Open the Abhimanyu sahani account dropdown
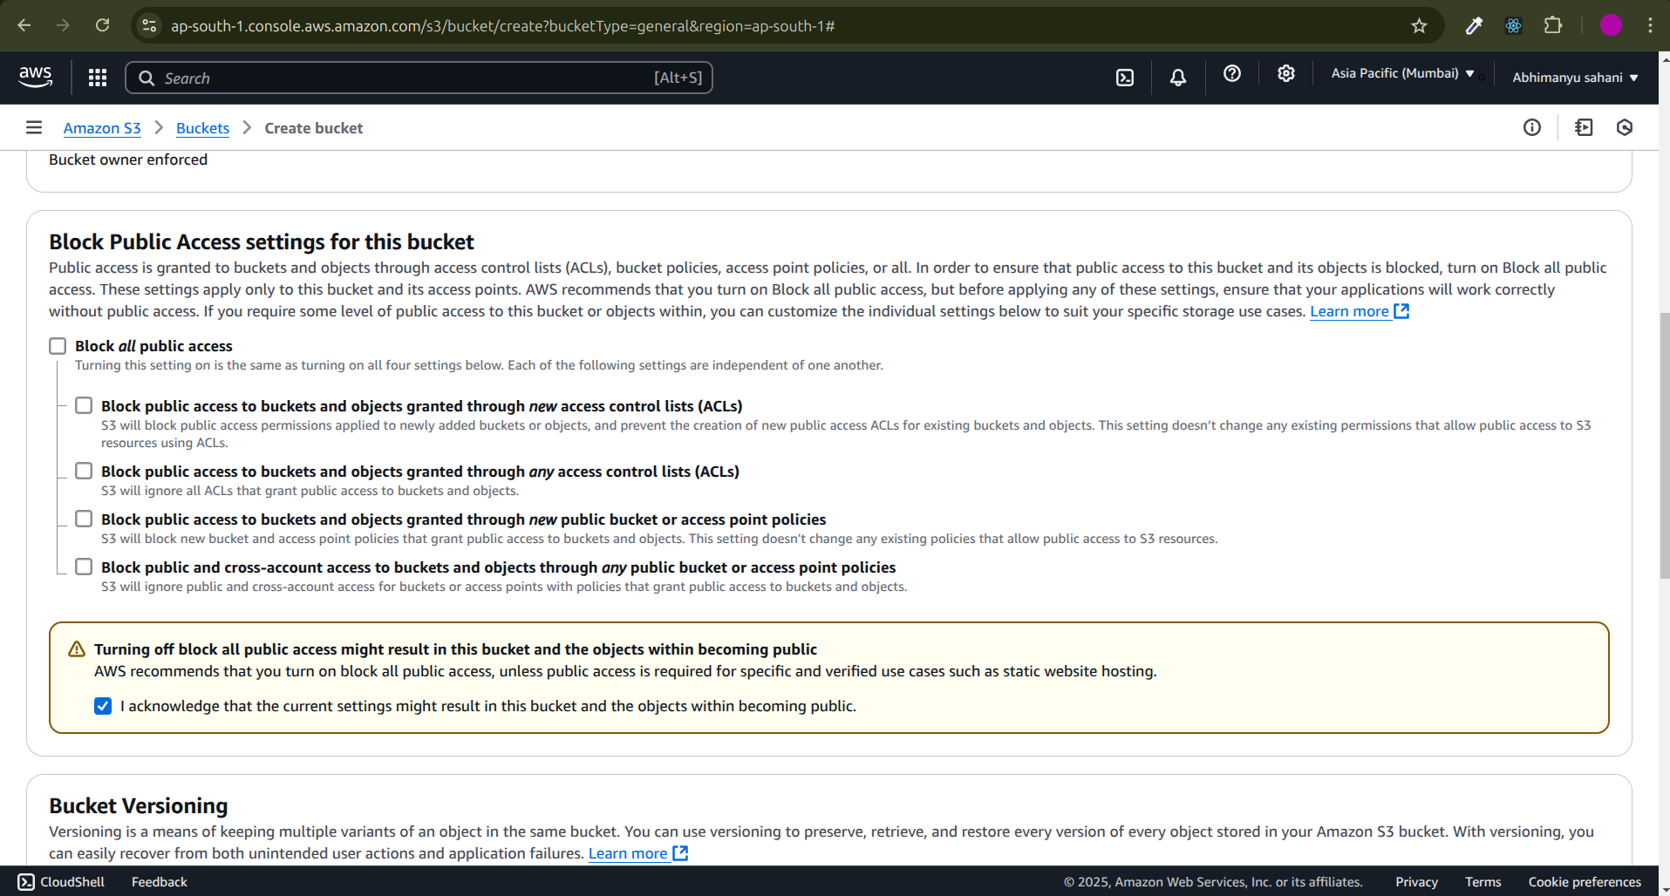This screenshot has width=1670, height=896. 1575,78
